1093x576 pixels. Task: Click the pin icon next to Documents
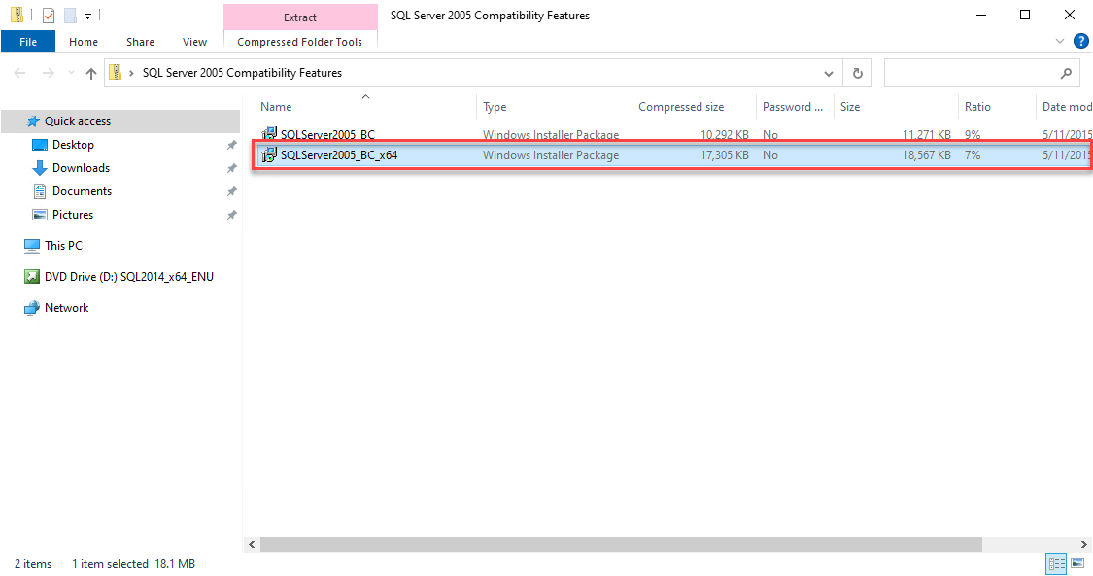(x=231, y=191)
